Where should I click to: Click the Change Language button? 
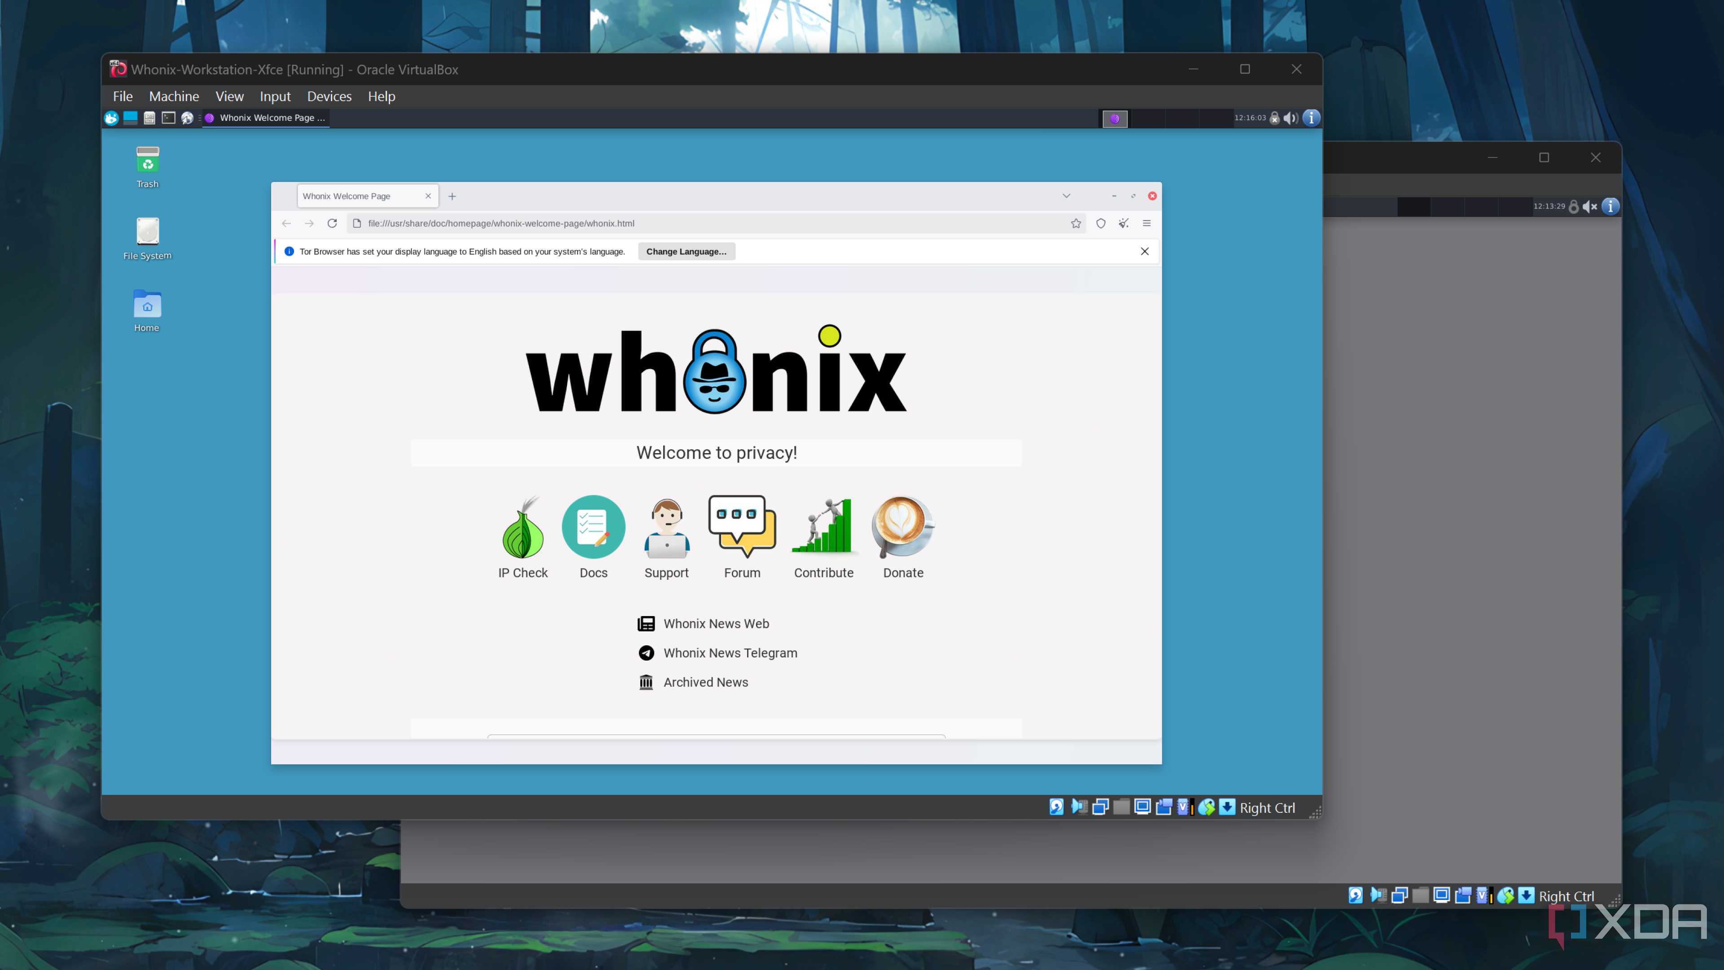click(x=686, y=251)
